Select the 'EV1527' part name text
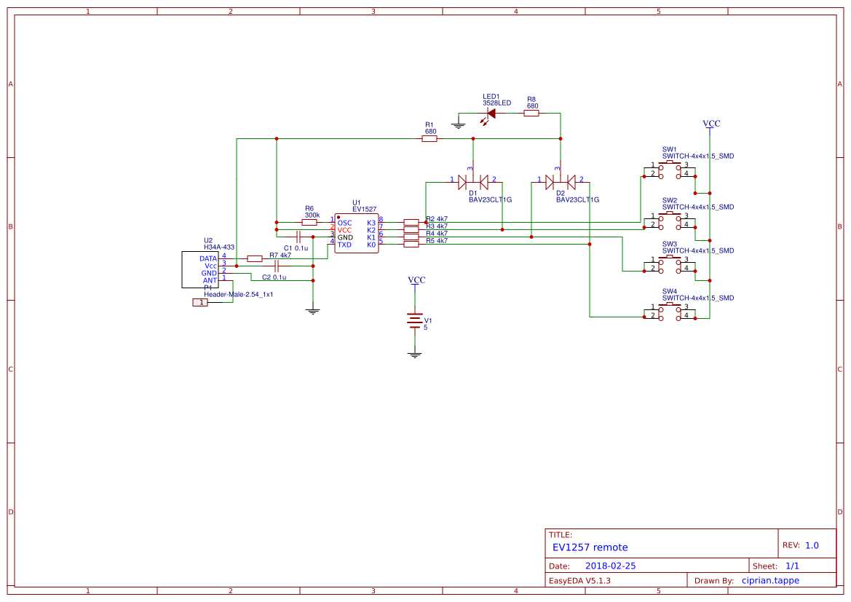Screen dimensions: 851x602 click(x=364, y=209)
